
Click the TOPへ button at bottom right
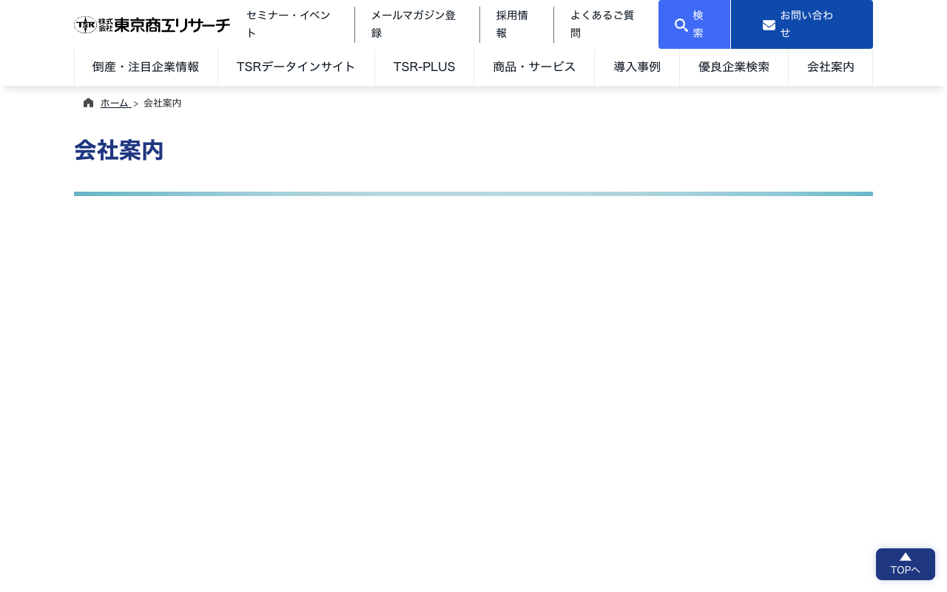[905, 564]
